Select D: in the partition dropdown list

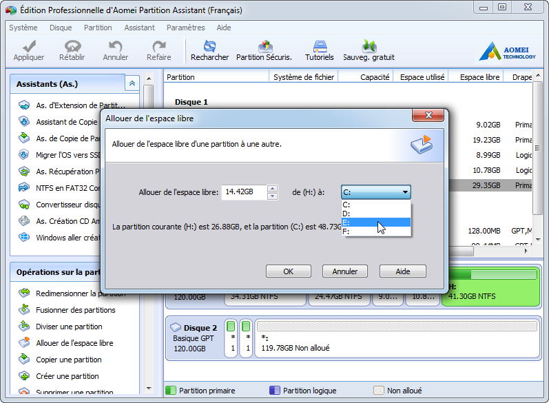tap(375, 214)
